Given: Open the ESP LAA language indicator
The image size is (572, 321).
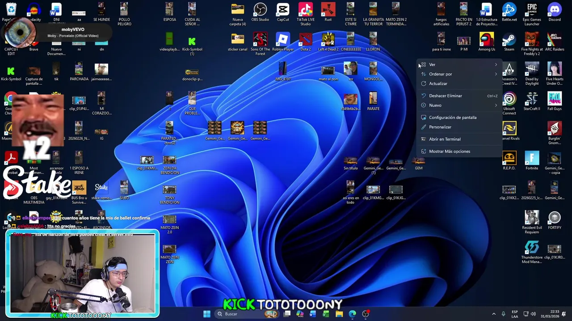Looking at the screenshot, I should (515, 314).
